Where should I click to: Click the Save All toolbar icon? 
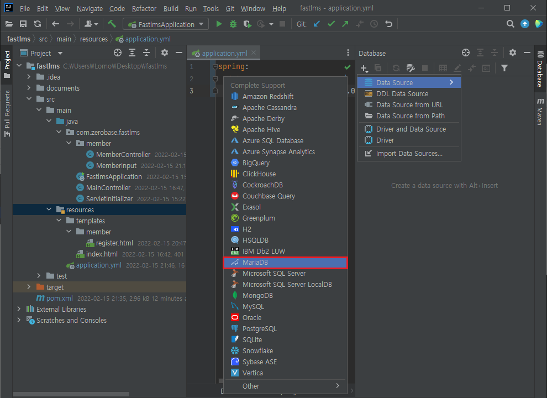tap(23, 24)
